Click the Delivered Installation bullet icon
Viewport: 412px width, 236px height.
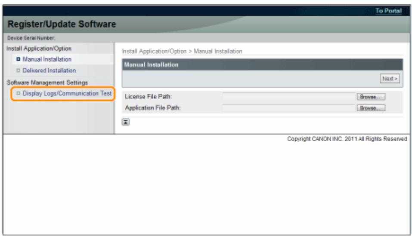18,70
